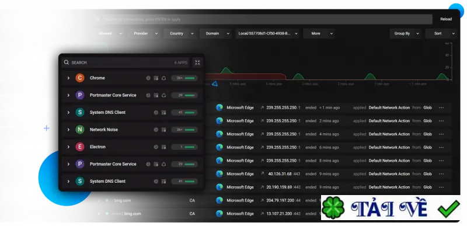
Task: Open the three-dots menu for the '< 1 min ago' connection
Action: point(441,107)
